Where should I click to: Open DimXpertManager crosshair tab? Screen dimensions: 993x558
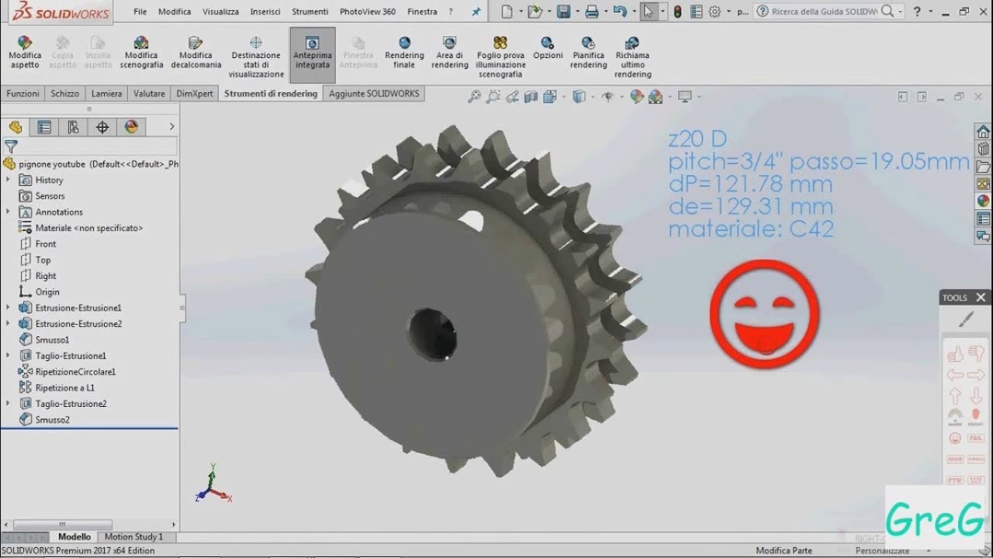102,127
